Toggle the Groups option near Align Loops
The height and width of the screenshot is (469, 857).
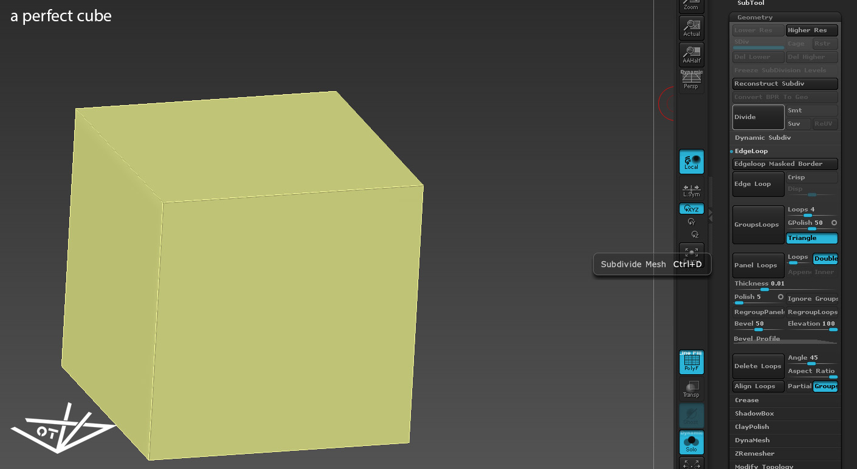click(x=825, y=386)
